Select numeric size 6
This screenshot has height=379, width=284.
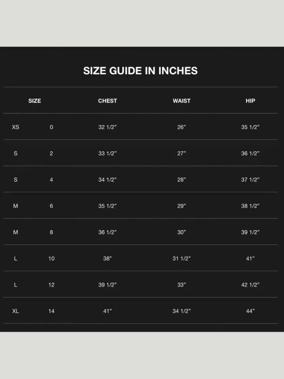pyautogui.click(x=52, y=206)
